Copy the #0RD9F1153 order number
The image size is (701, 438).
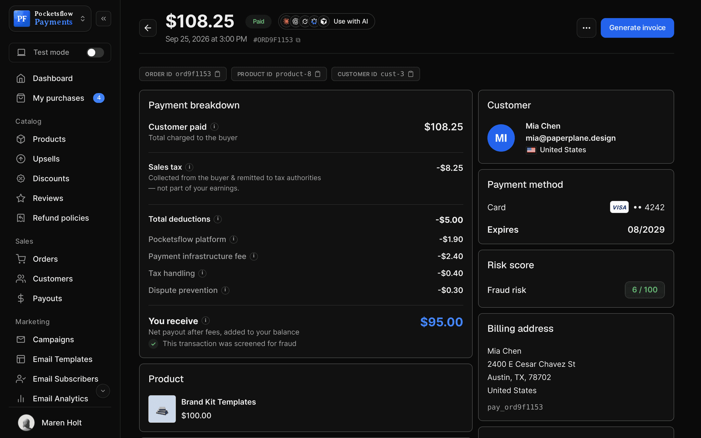tap(298, 40)
